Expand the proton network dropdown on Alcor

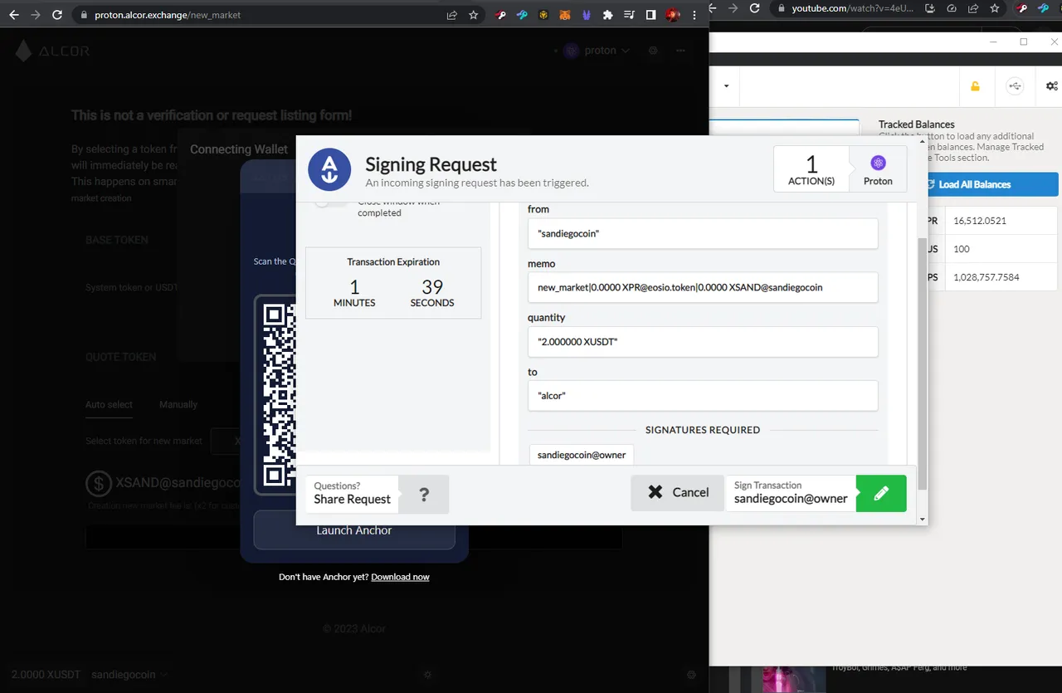[x=597, y=51]
